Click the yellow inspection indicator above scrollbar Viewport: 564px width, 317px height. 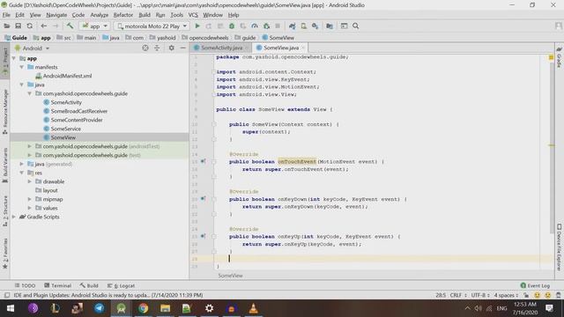[551, 57]
